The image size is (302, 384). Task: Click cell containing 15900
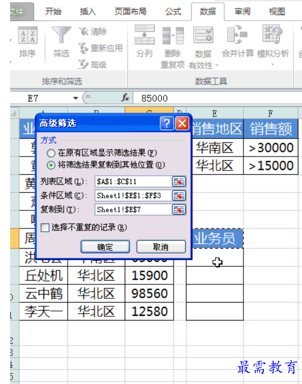coord(150,275)
